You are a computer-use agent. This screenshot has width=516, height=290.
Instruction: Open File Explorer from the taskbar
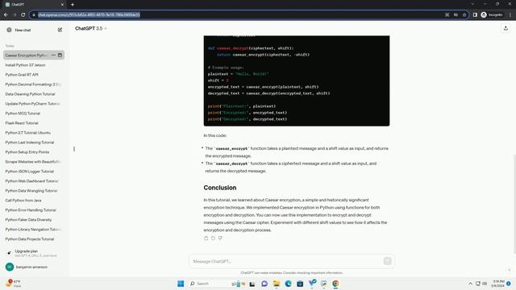coord(276,284)
